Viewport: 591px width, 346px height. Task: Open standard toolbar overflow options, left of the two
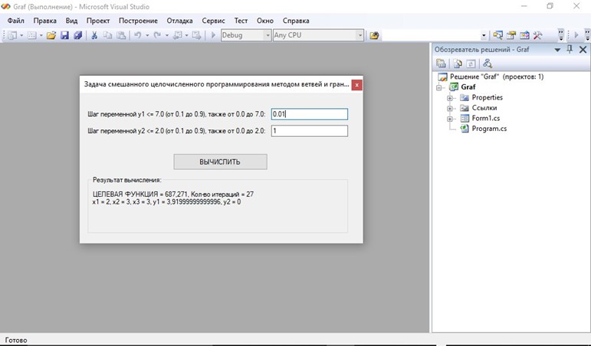pos(561,35)
